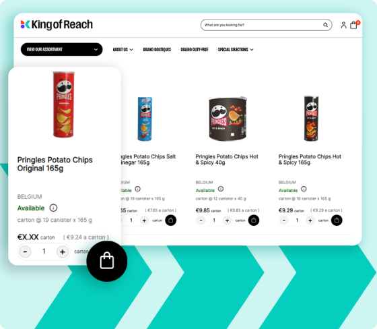Open Brand Boutiques menu item

pos(157,49)
